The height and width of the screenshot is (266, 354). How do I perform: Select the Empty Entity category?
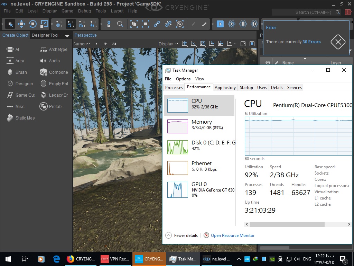tap(54, 84)
